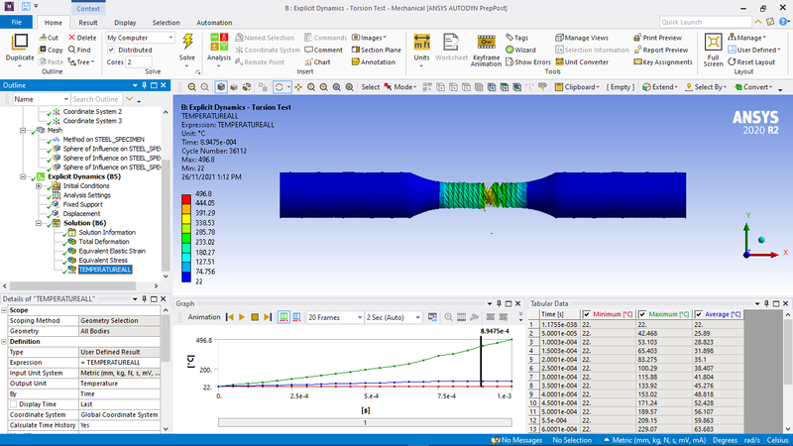This screenshot has width=793, height=446.
Task: Click the Solve lightning icon
Action: (187, 42)
